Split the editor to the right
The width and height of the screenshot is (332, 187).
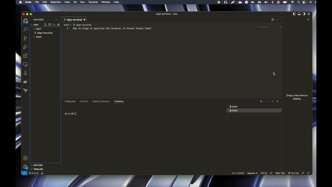coord(273,20)
